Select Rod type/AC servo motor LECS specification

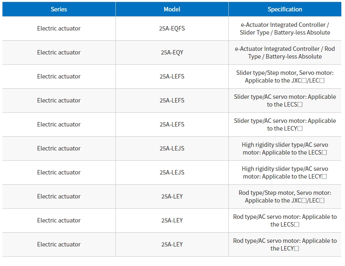coord(285,220)
